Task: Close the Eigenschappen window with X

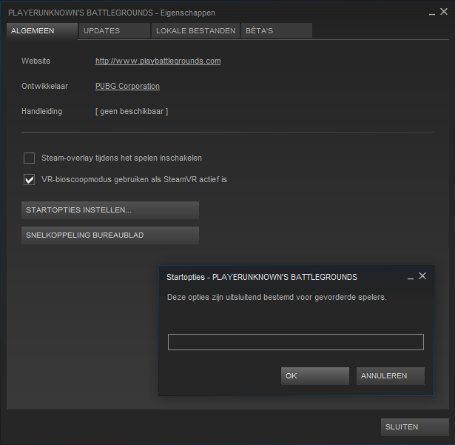Action: point(444,12)
